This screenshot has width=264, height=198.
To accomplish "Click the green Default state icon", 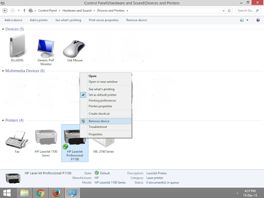I will pos(97,173).
